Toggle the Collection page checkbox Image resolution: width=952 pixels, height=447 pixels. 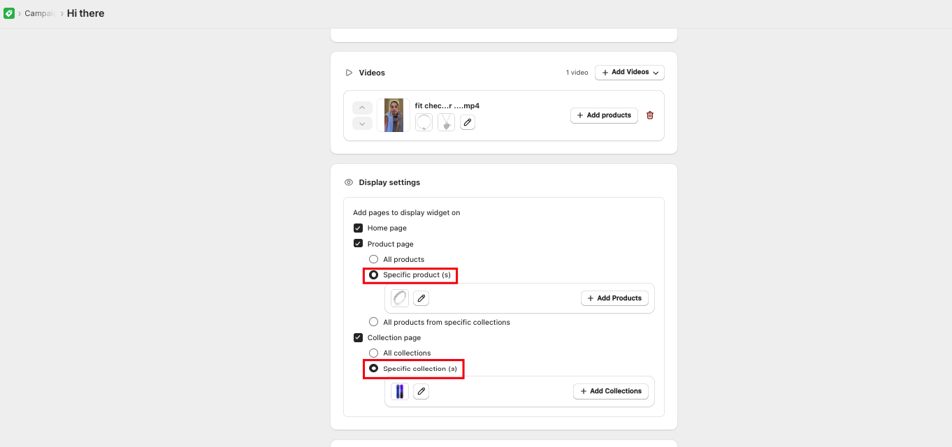point(358,337)
